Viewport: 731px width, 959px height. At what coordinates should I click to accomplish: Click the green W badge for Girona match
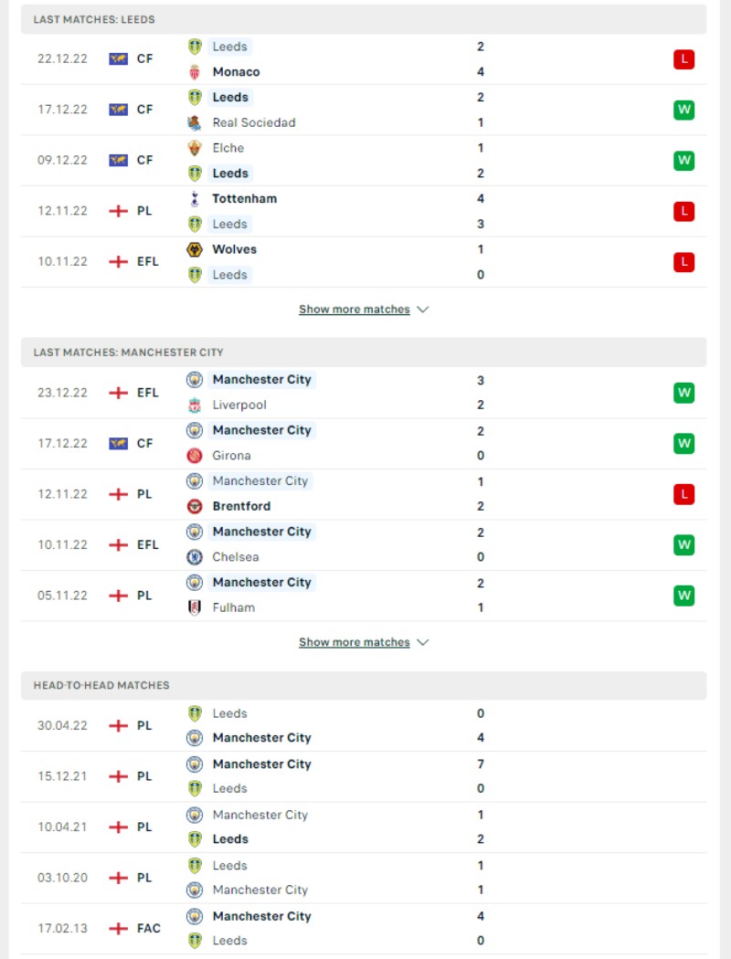[x=683, y=443]
